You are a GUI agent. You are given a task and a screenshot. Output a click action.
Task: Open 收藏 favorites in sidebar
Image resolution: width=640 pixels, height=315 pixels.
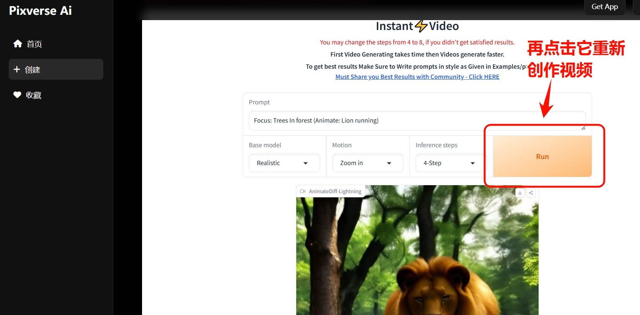(x=33, y=95)
